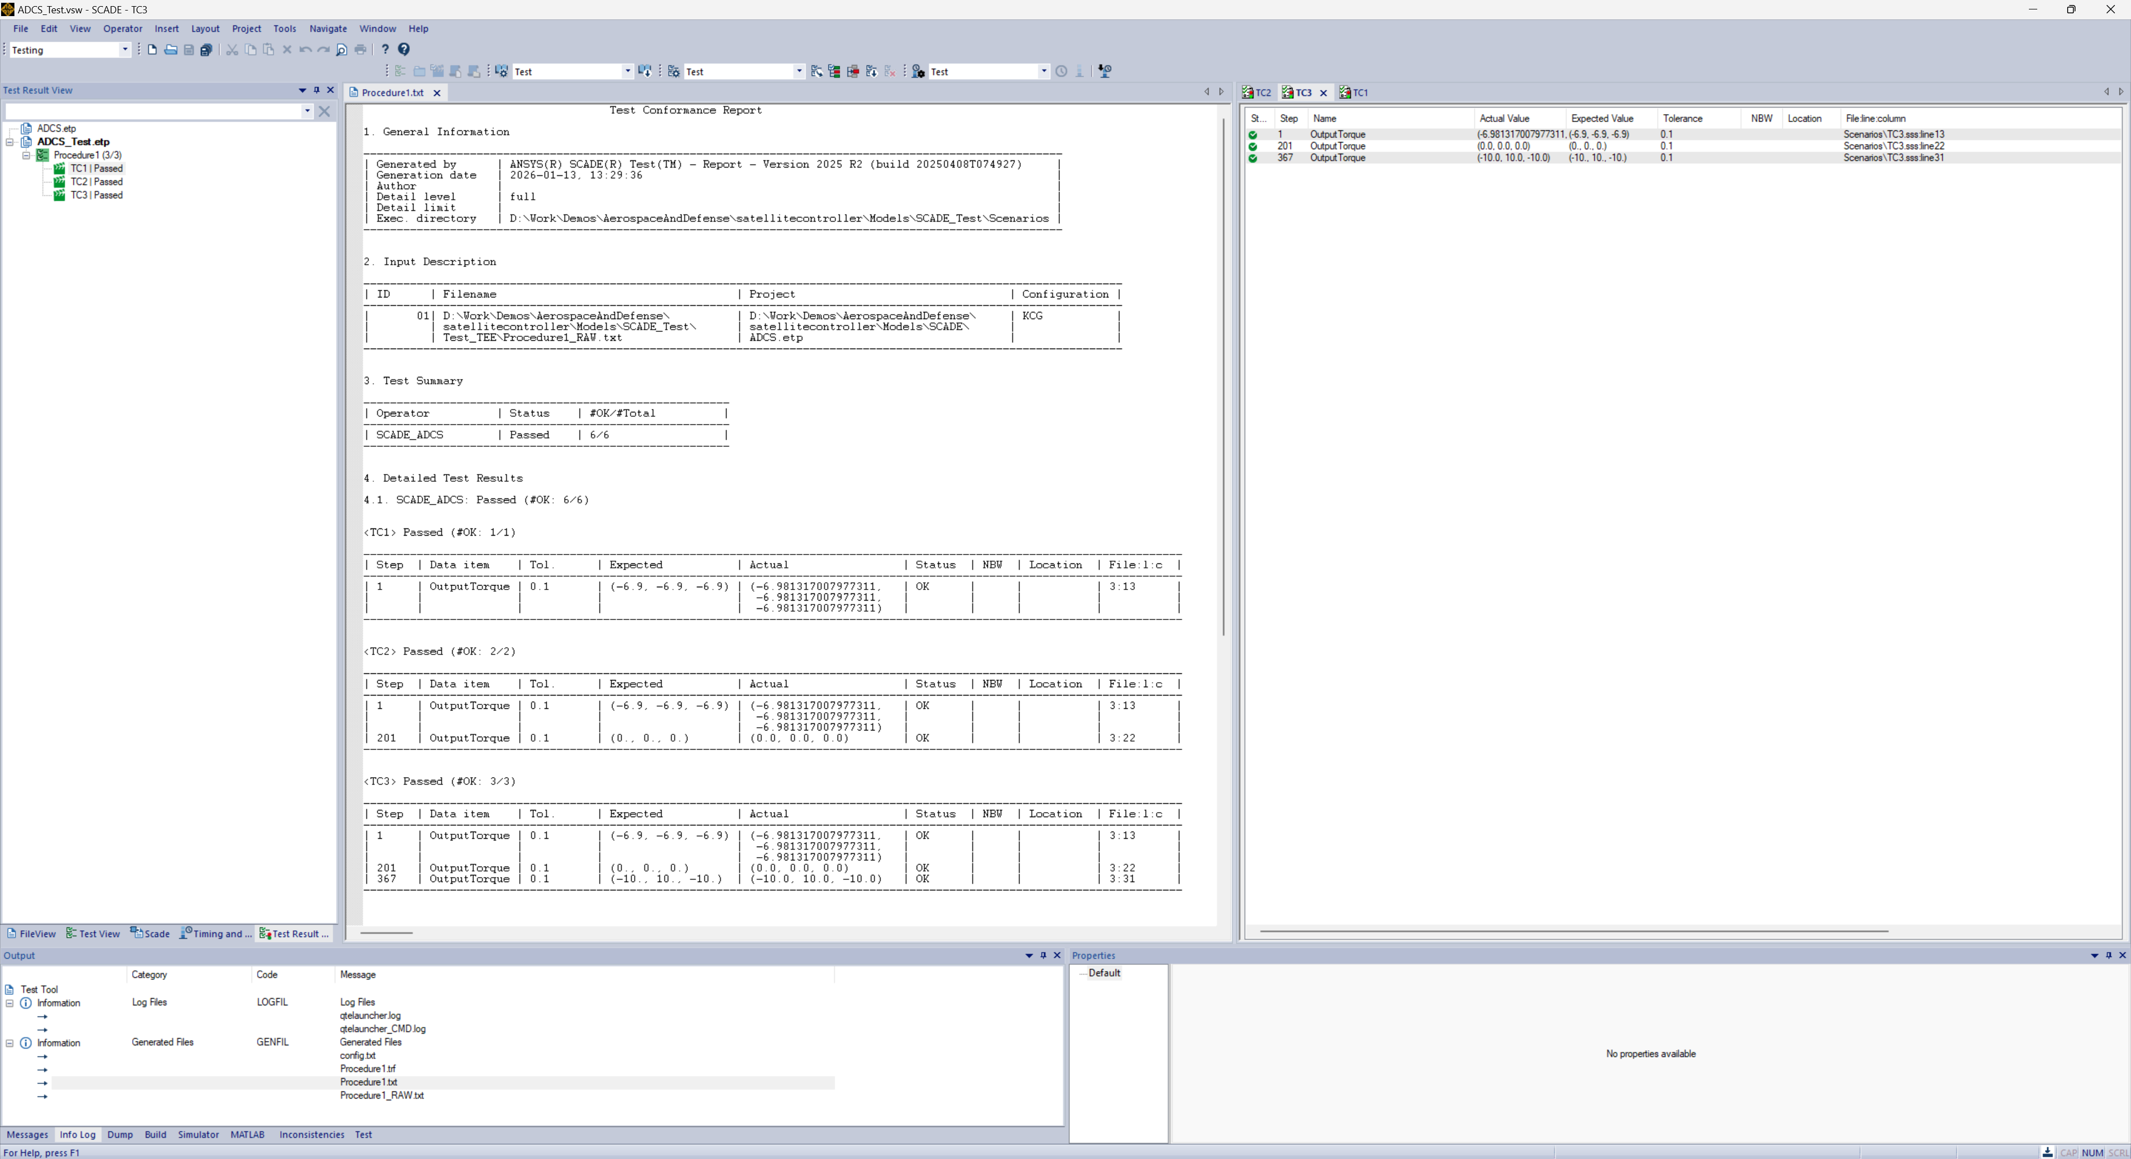Click the rightmost timing download icon
Viewport: 2131px width, 1159px height.
click(x=1104, y=72)
